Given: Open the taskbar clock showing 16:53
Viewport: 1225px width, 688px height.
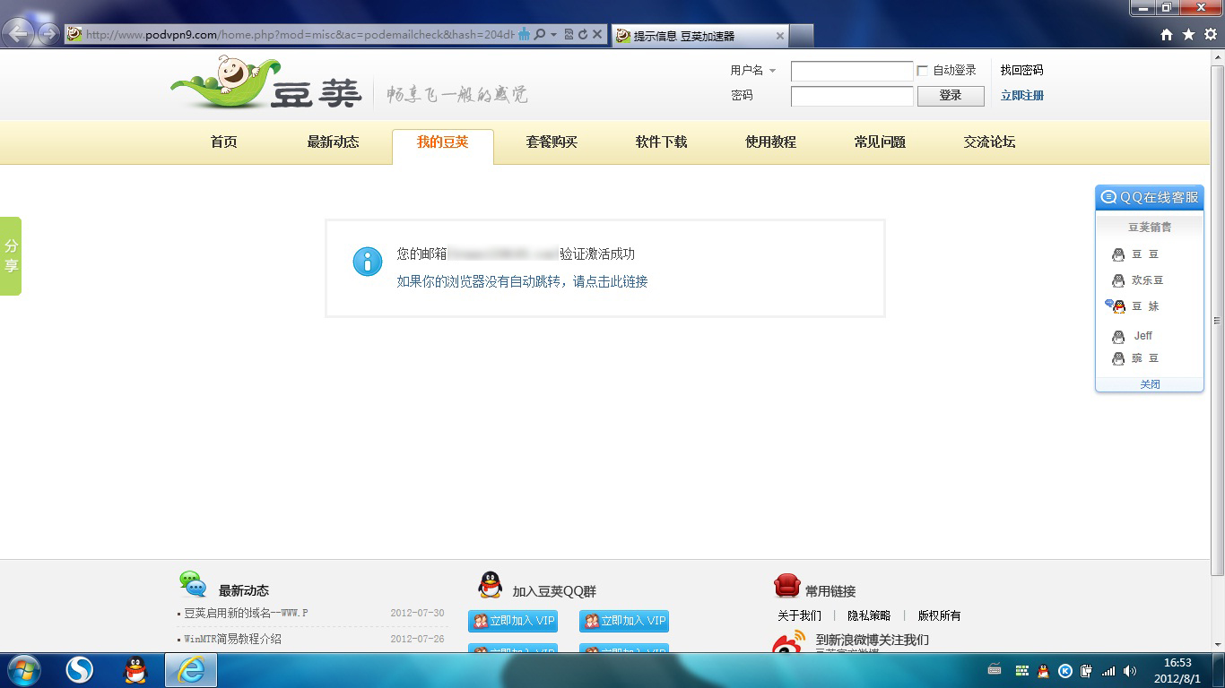Looking at the screenshot, I should (1177, 671).
